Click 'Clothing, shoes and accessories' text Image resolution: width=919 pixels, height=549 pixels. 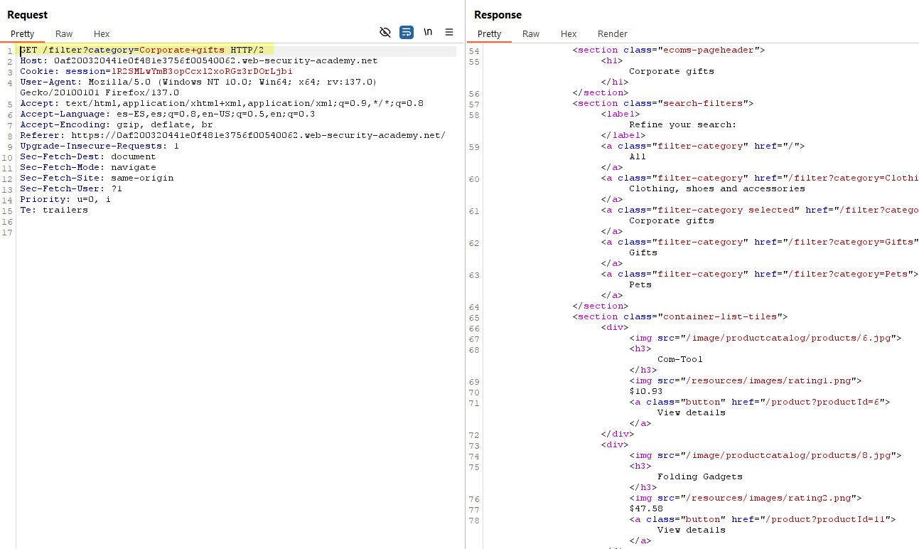(x=717, y=189)
